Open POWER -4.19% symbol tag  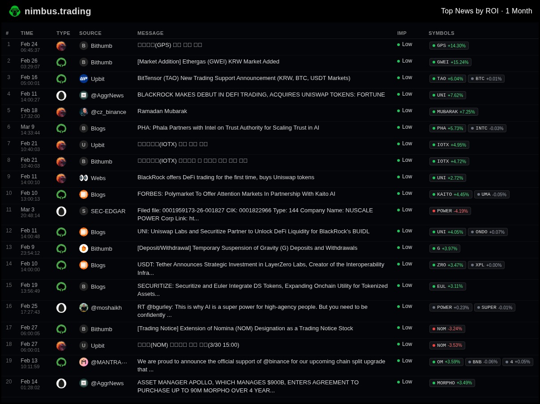[450, 211]
